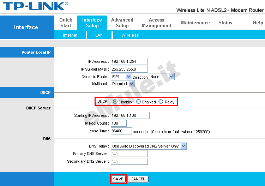Click the IP Subnet Mask field
Image resolution: width=265 pixels, height=186 pixels.
[x=129, y=69]
